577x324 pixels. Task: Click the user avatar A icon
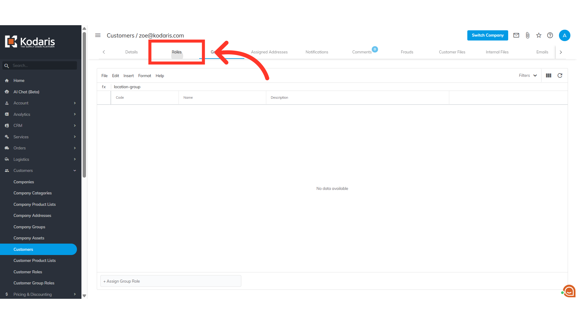(x=564, y=35)
